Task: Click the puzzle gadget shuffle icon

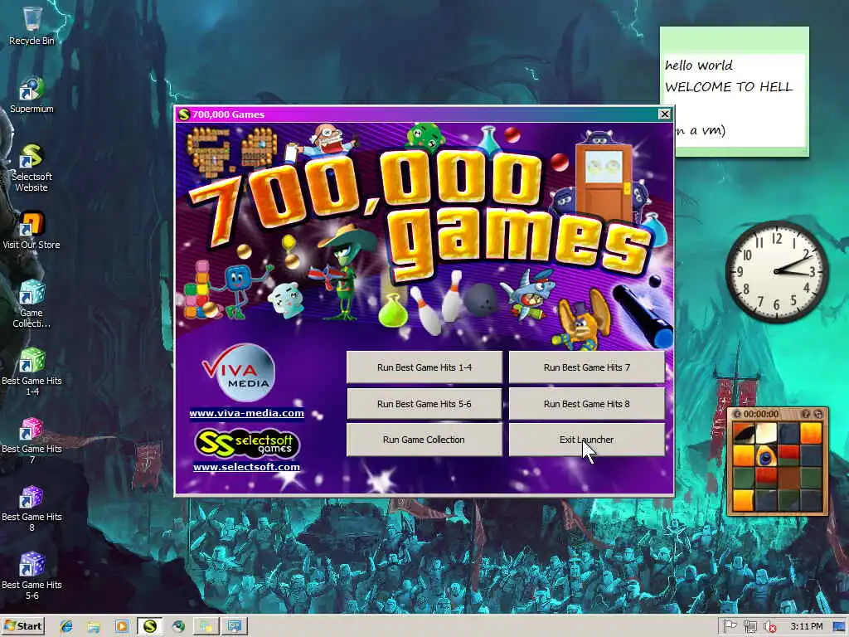Action: pos(818,414)
